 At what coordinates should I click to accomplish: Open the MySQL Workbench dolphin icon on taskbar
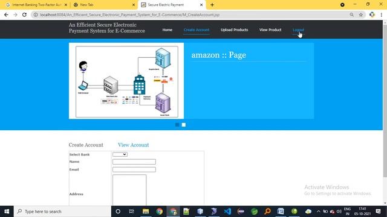click(213, 212)
